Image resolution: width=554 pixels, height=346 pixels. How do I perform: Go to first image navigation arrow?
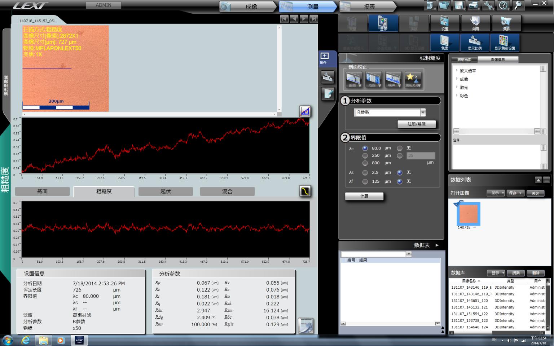(284, 19)
